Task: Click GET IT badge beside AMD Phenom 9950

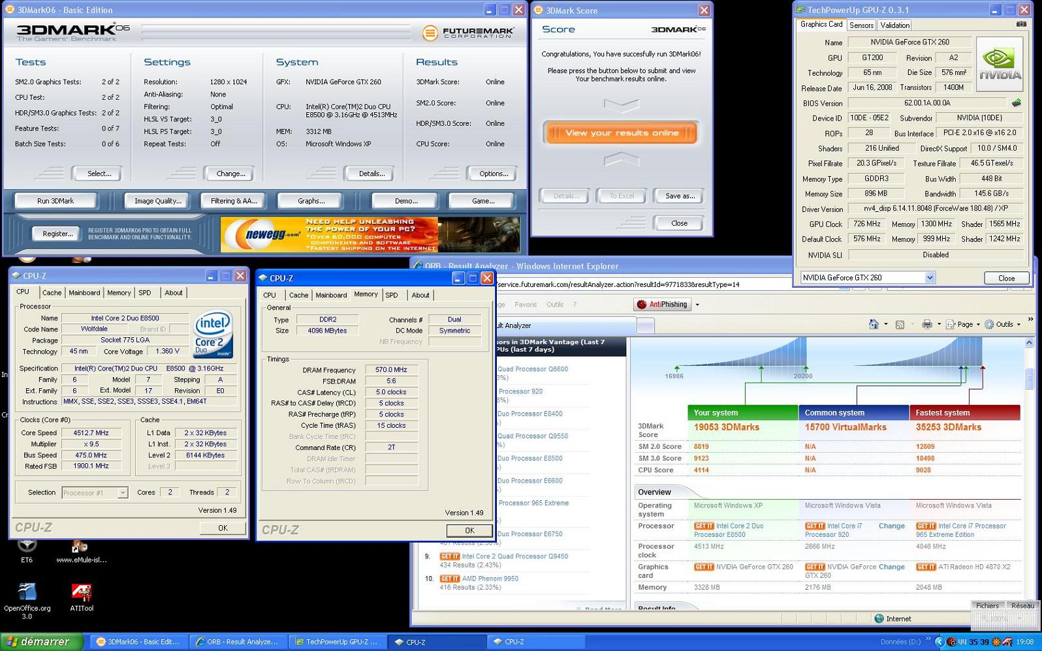Action: (x=449, y=579)
